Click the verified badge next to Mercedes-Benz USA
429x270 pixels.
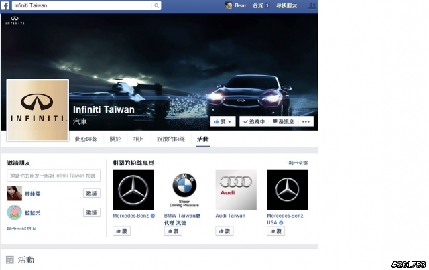[281, 223]
